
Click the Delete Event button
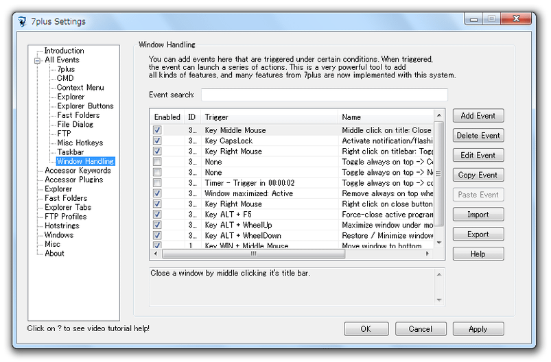point(478,136)
